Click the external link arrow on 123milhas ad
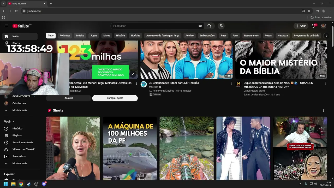The image size is (334, 188). (133, 74)
